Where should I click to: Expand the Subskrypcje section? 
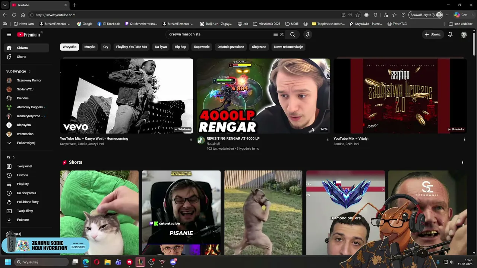click(18, 71)
